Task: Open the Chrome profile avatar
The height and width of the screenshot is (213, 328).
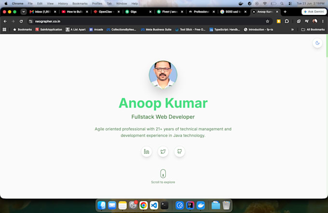Action: click(x=315, y=21)
